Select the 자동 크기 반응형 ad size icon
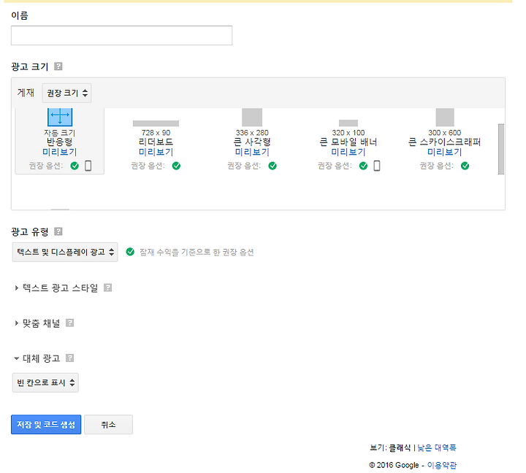Viewport: 526px width, 473px height. (x=60, y=117)
